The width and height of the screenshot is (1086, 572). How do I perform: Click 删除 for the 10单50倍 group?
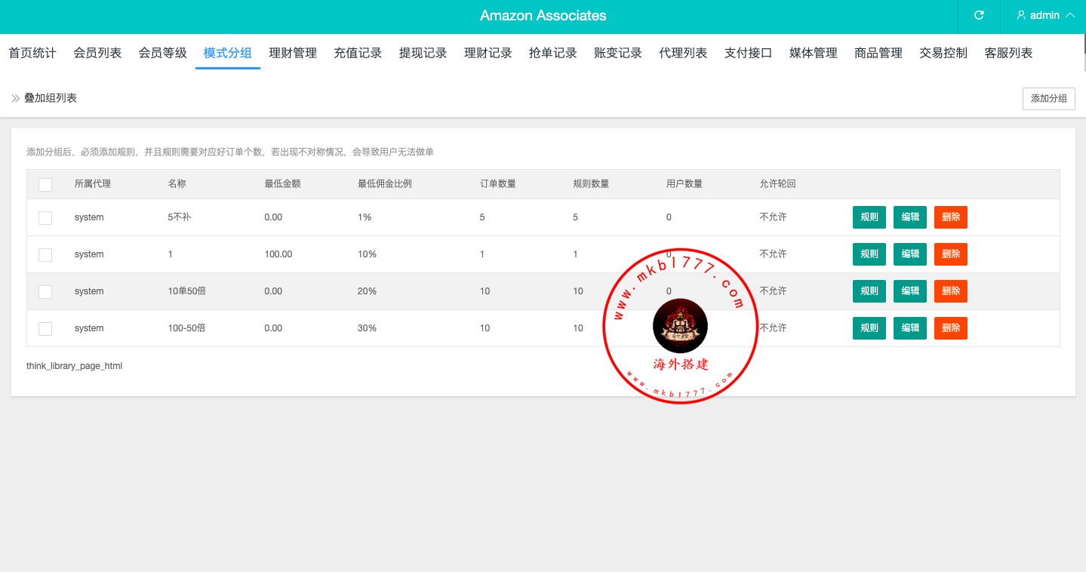click(951, 291)
